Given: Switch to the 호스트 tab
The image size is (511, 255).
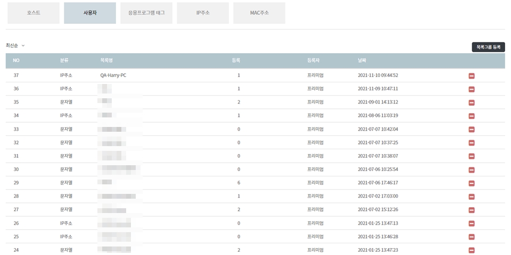Looking at the screenshot, I should click(x=34, y=13).
